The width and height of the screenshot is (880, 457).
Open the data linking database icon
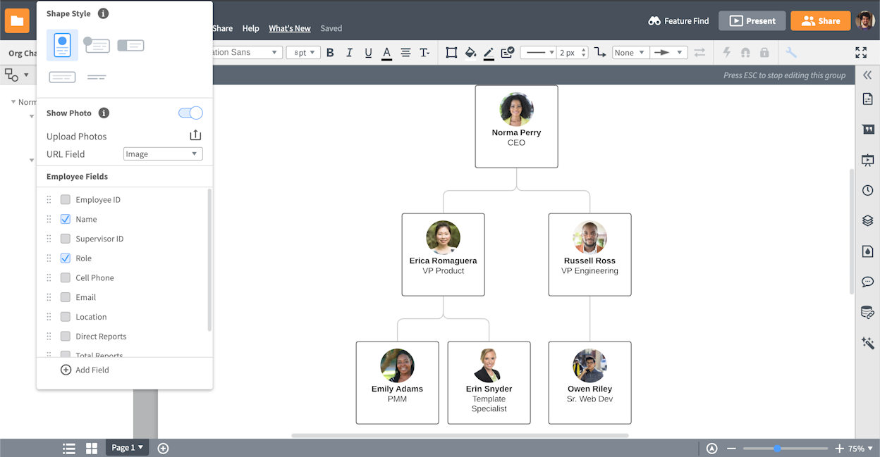point(868,313)
